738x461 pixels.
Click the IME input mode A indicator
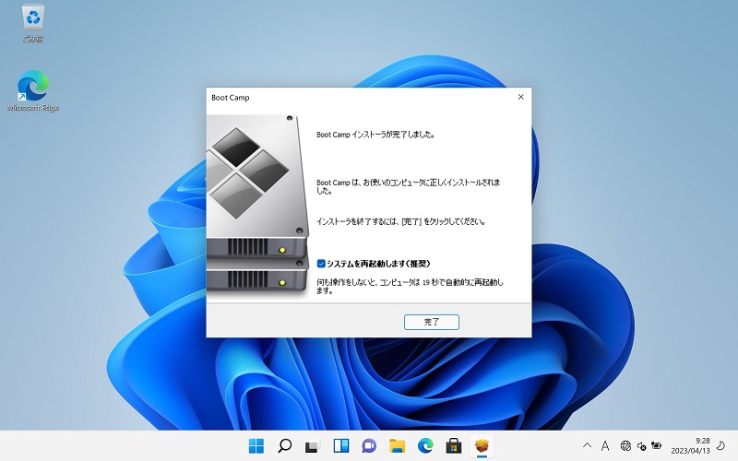click(605, 445)
